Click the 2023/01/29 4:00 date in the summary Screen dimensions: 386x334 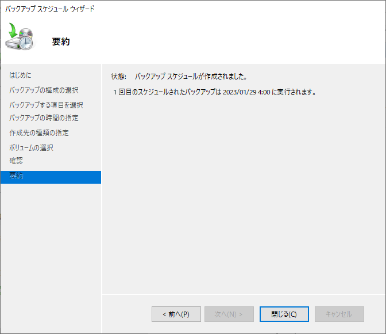[x=247, y=92]
